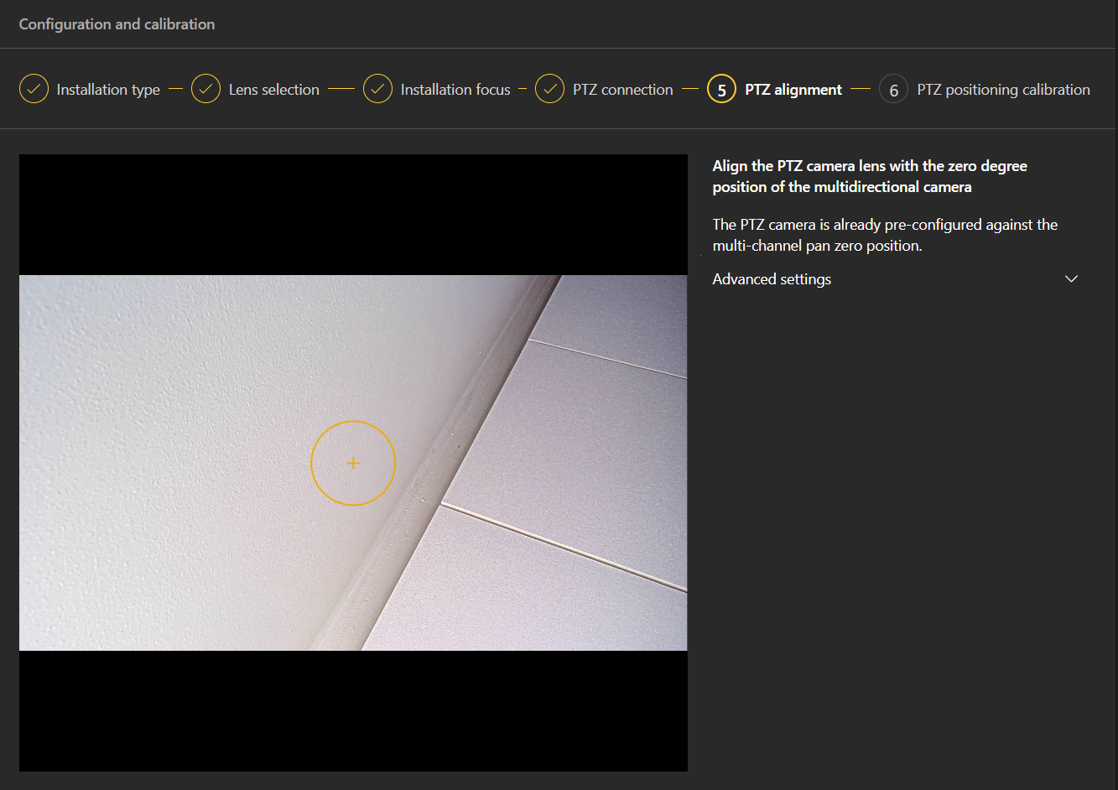Select the step 5 numbered circle
1118x790 pixels.
tap(721, 89)
